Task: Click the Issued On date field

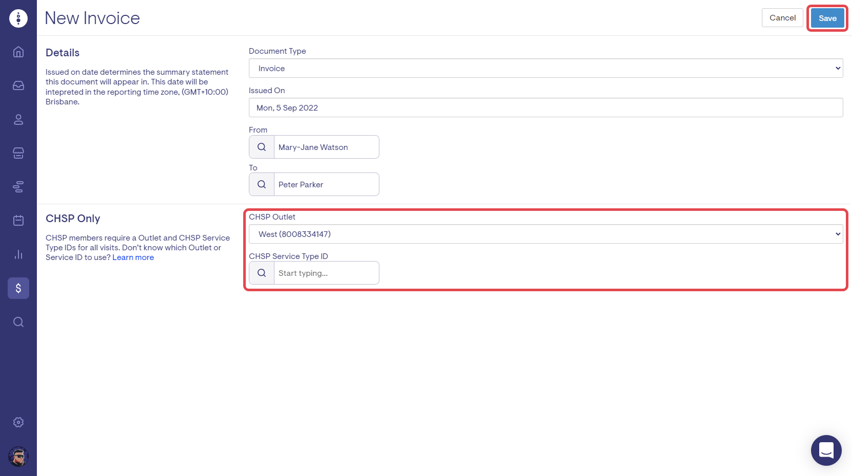Action: tap(545, 108)
